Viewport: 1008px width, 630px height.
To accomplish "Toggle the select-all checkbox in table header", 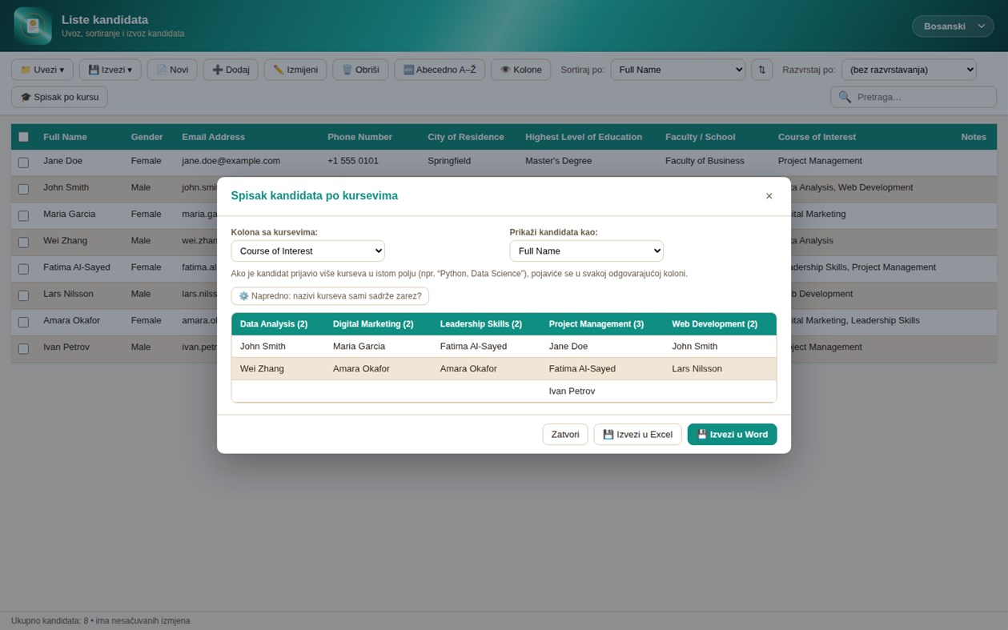I will [23, 137].
